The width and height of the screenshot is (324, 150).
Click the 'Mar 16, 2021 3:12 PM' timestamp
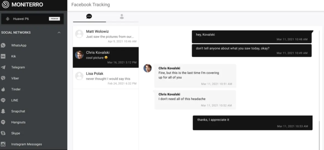click(x=122, y=62)
